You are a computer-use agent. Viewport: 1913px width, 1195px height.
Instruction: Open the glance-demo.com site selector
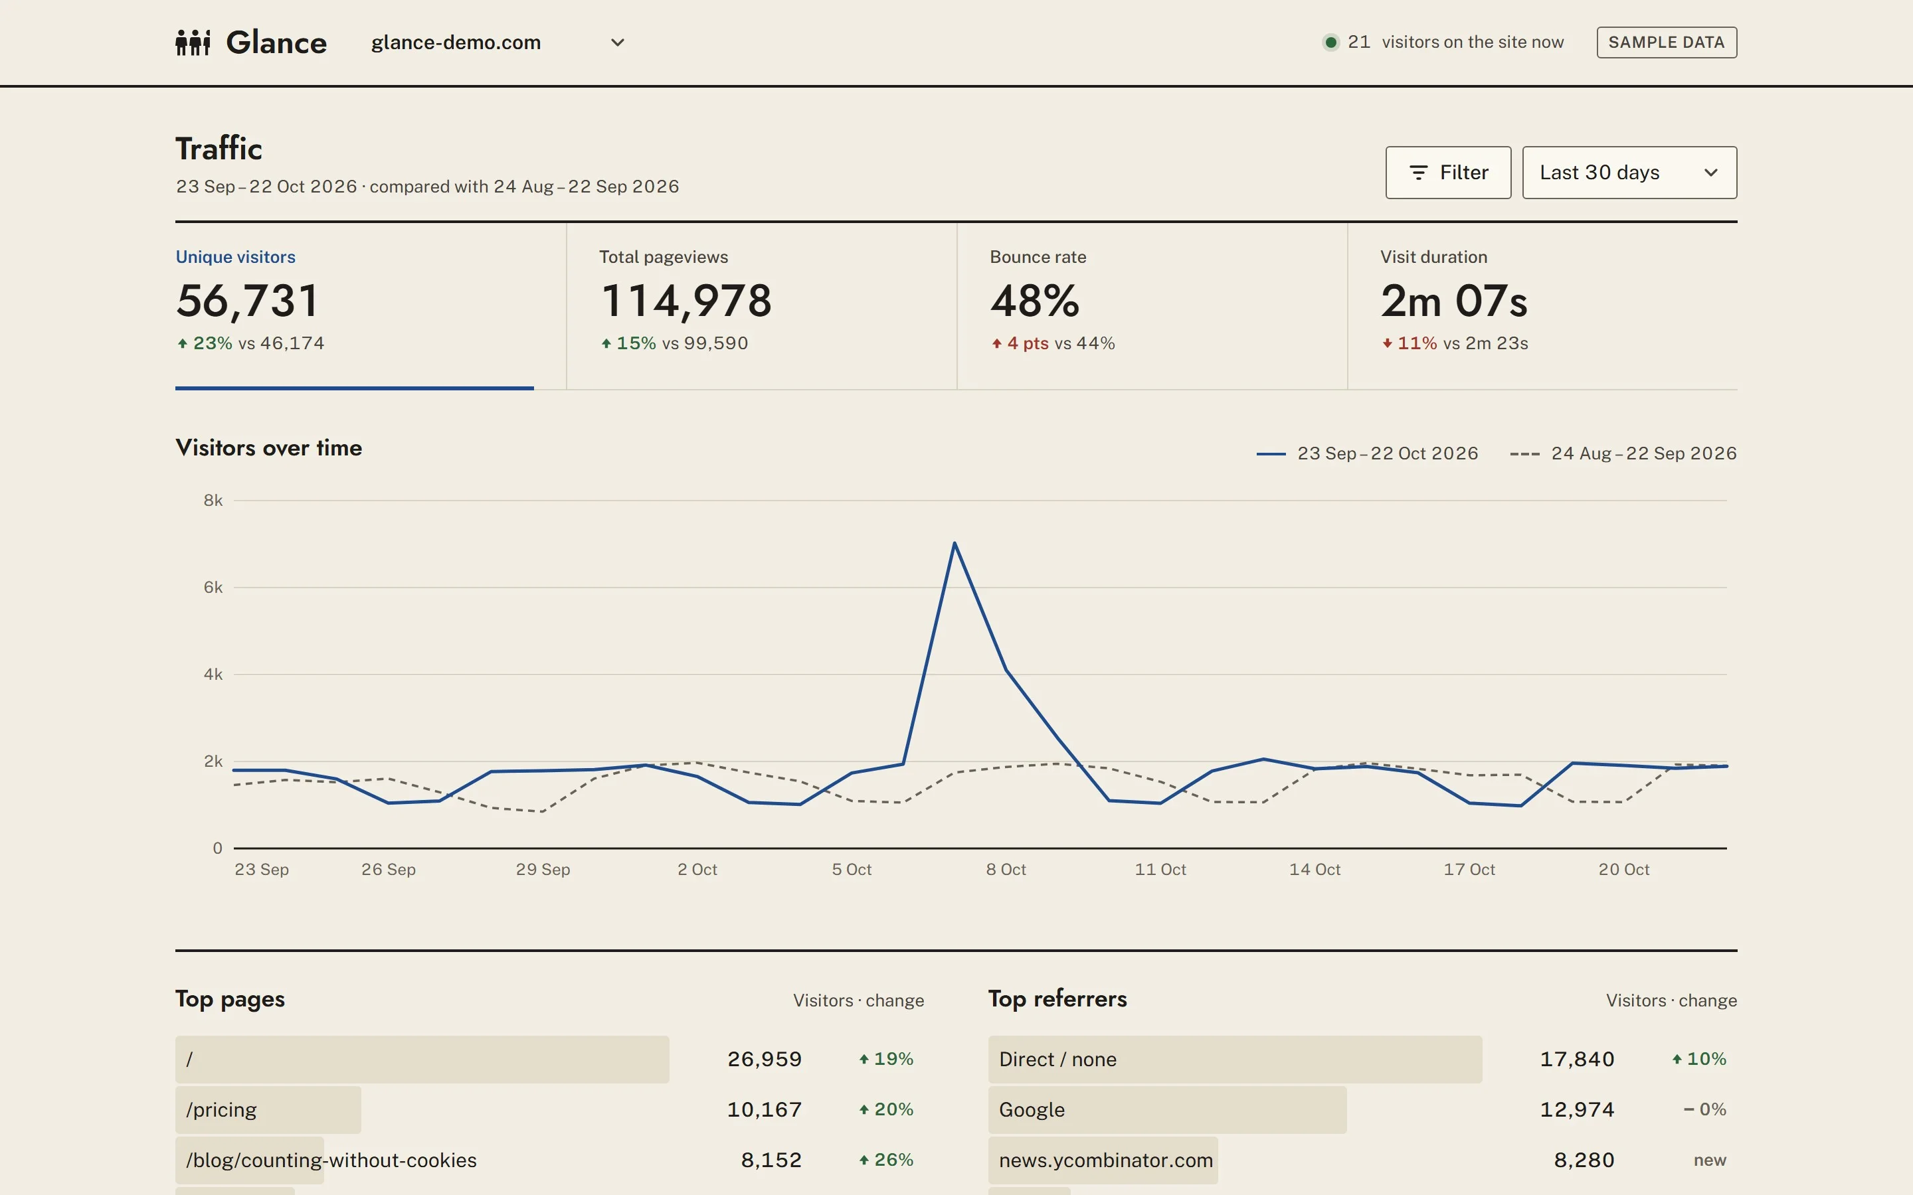pyautogui.click(x=499, y=42)
